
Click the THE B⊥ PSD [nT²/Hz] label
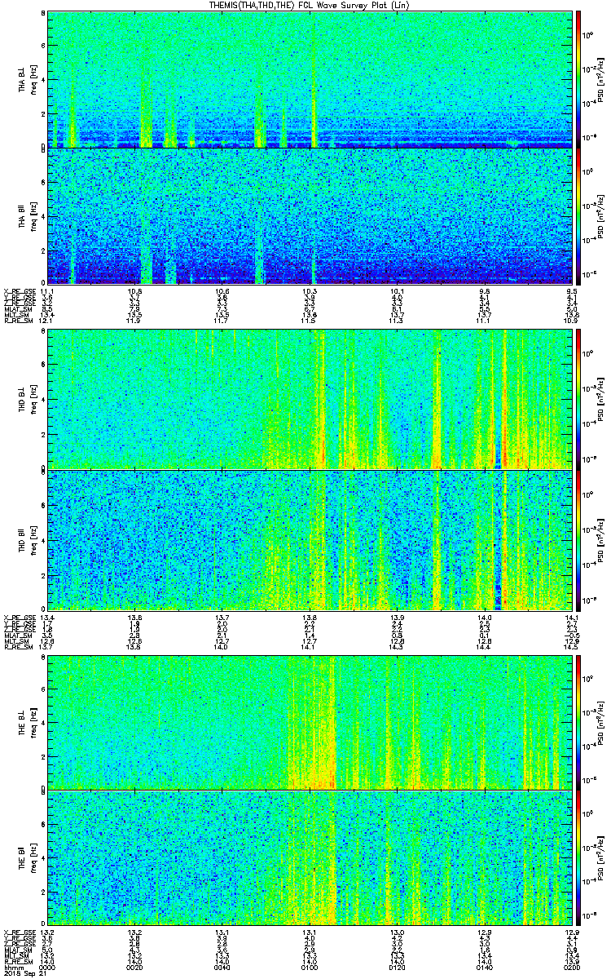coord(601,722)
